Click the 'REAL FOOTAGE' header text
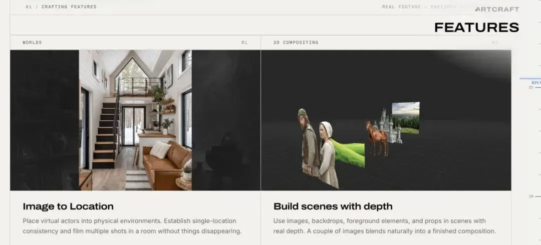 (x=403, y=7)
